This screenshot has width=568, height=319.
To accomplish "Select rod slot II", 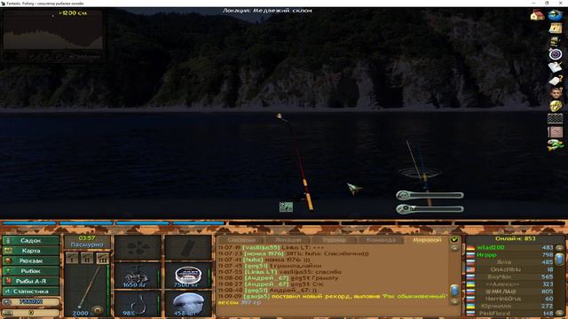I will [x=87, y=258].
